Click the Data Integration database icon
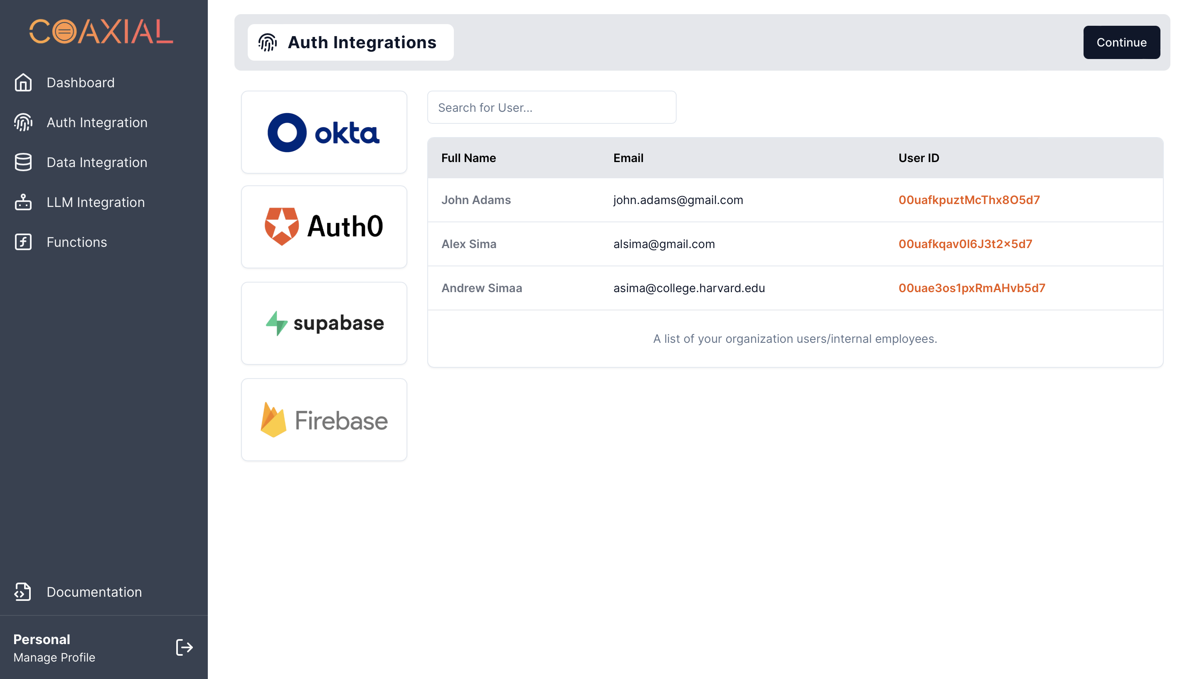 23,162
